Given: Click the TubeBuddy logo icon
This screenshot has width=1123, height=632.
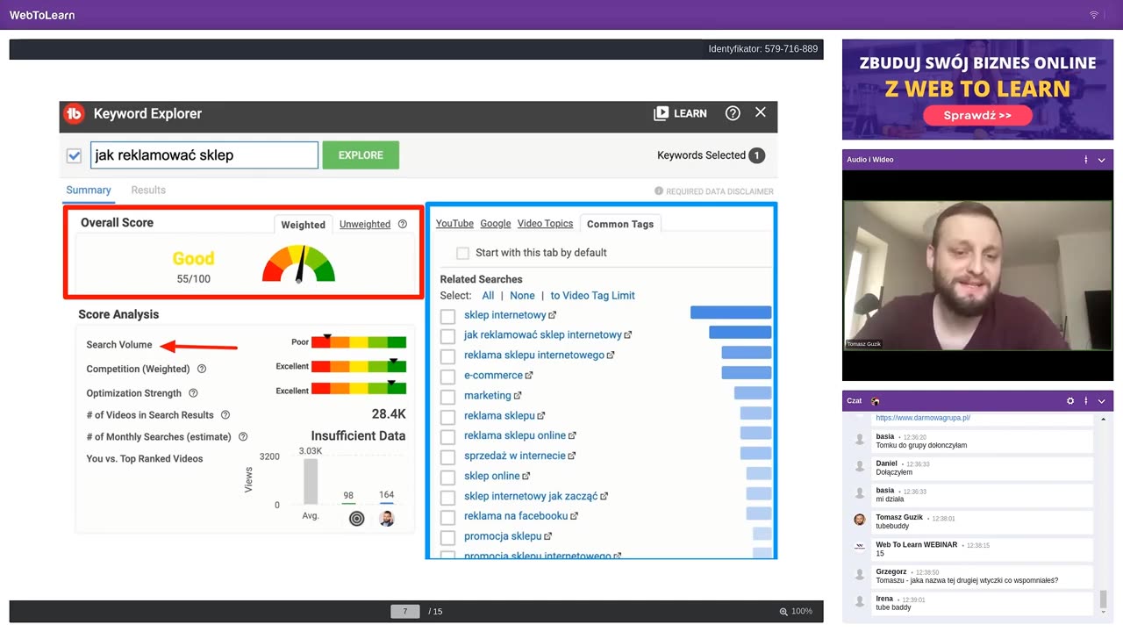Looking at the screenshot, I should click(x=75, y=113).
